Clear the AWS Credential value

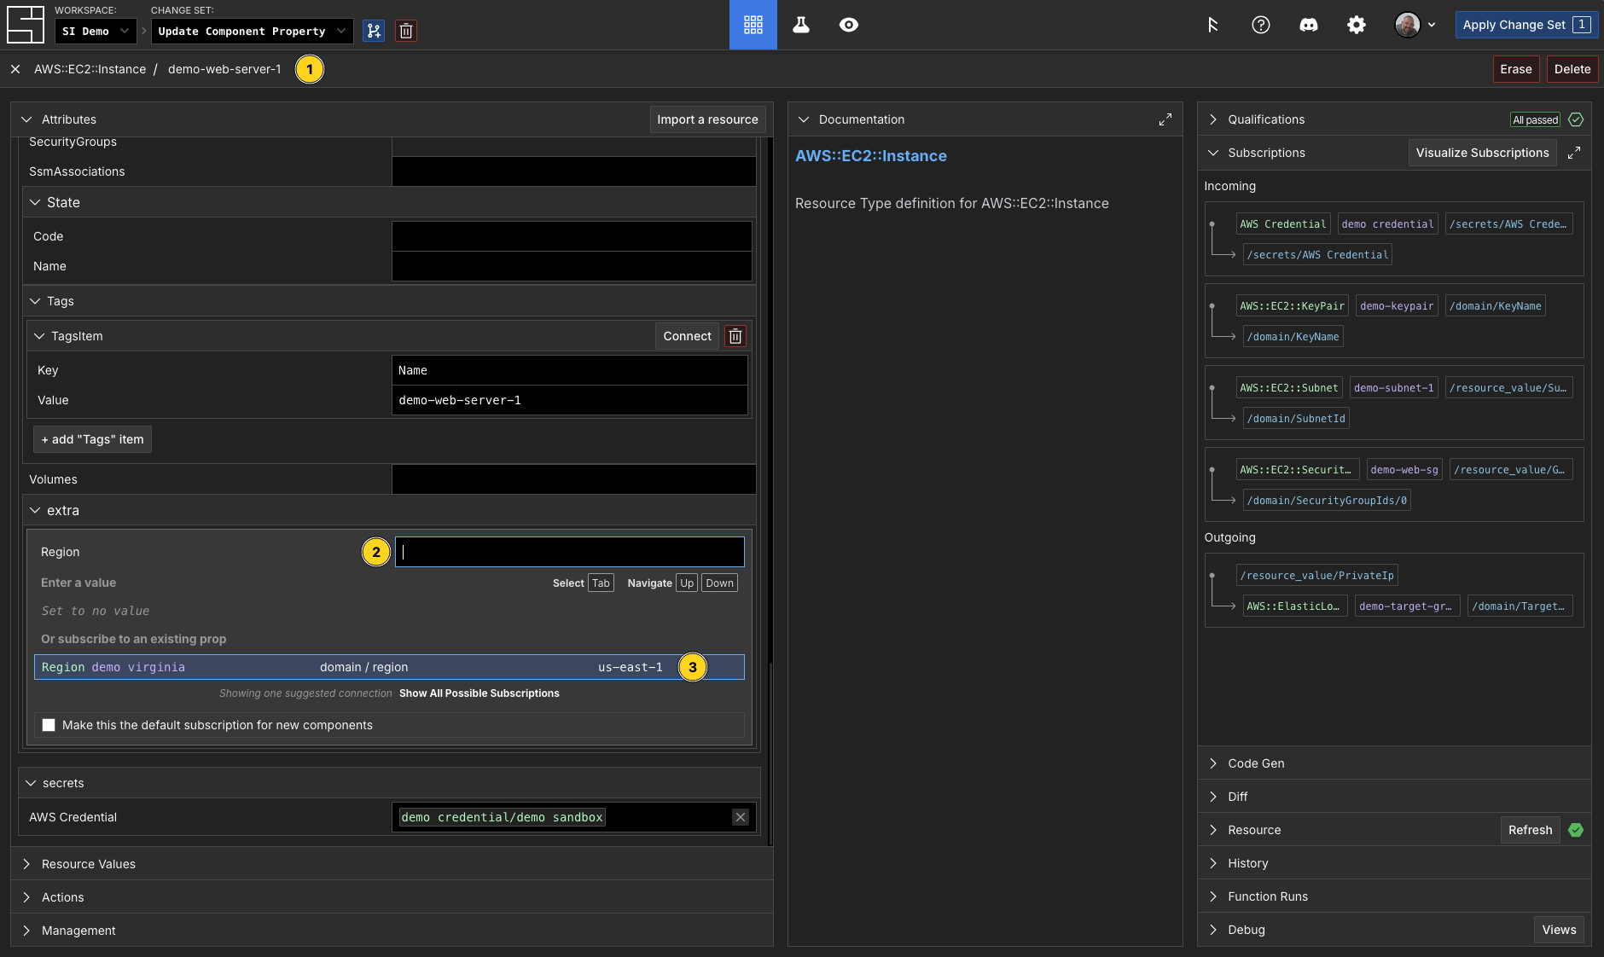pos(740,817)
